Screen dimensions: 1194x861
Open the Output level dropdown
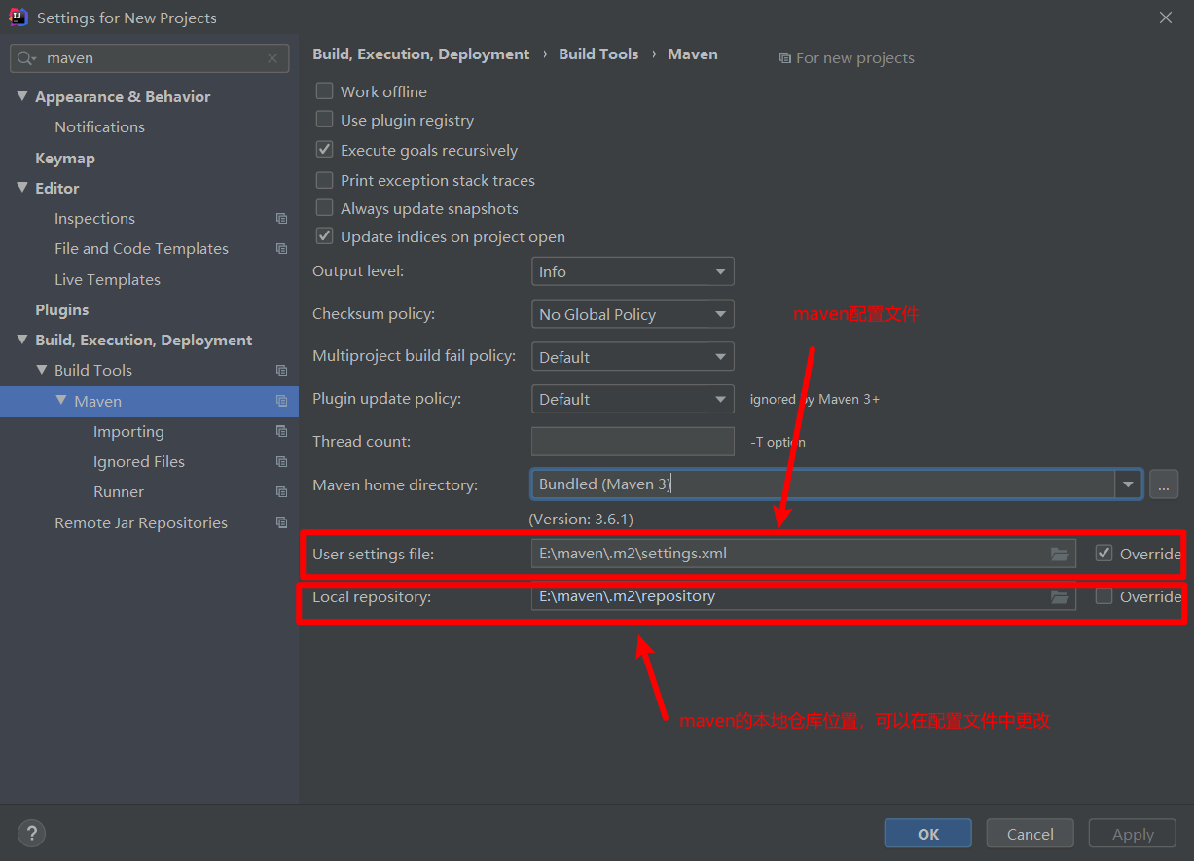pos(633,271)
